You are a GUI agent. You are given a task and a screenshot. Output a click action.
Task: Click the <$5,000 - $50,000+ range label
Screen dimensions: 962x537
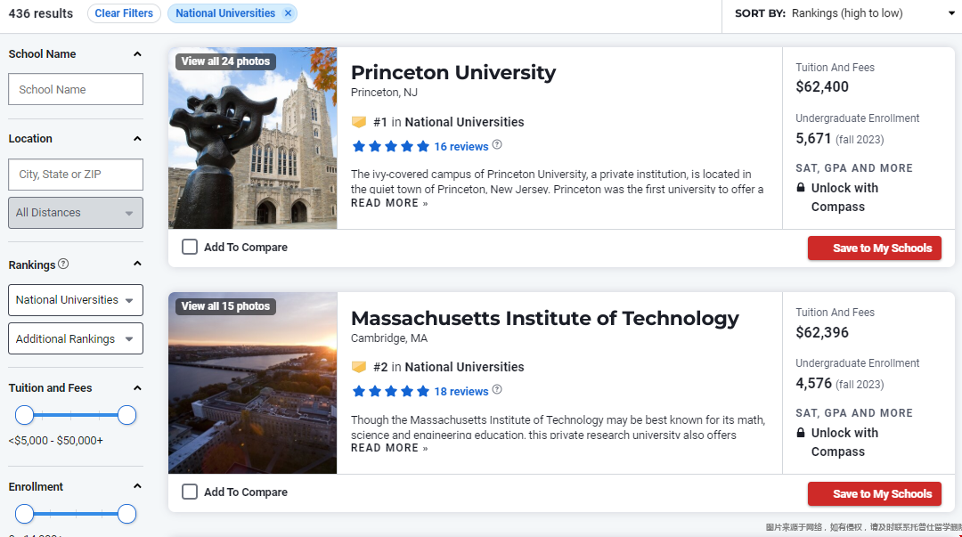(56, 441)
